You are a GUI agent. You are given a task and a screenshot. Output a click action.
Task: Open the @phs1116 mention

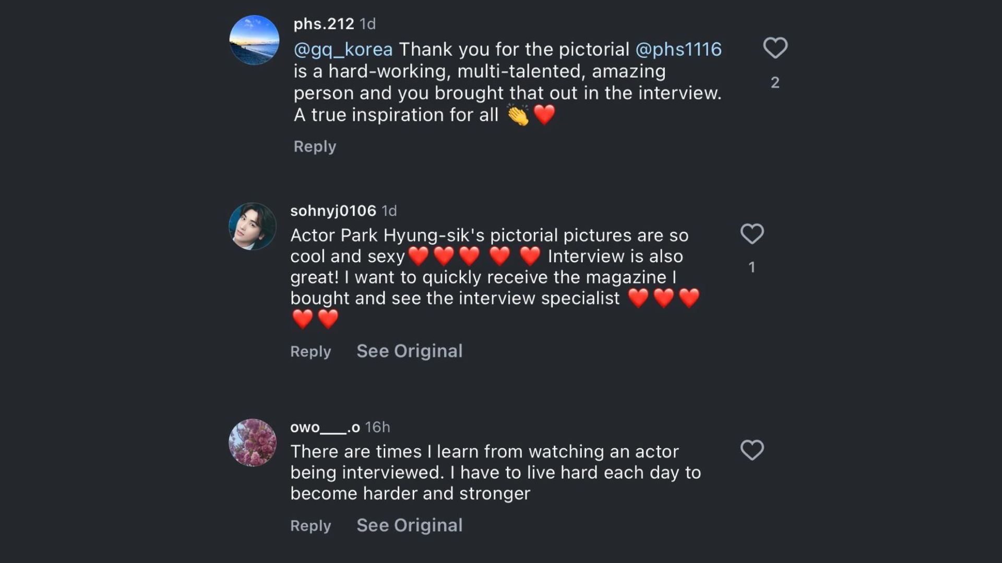pyautogui.click(x=678, y=50)
